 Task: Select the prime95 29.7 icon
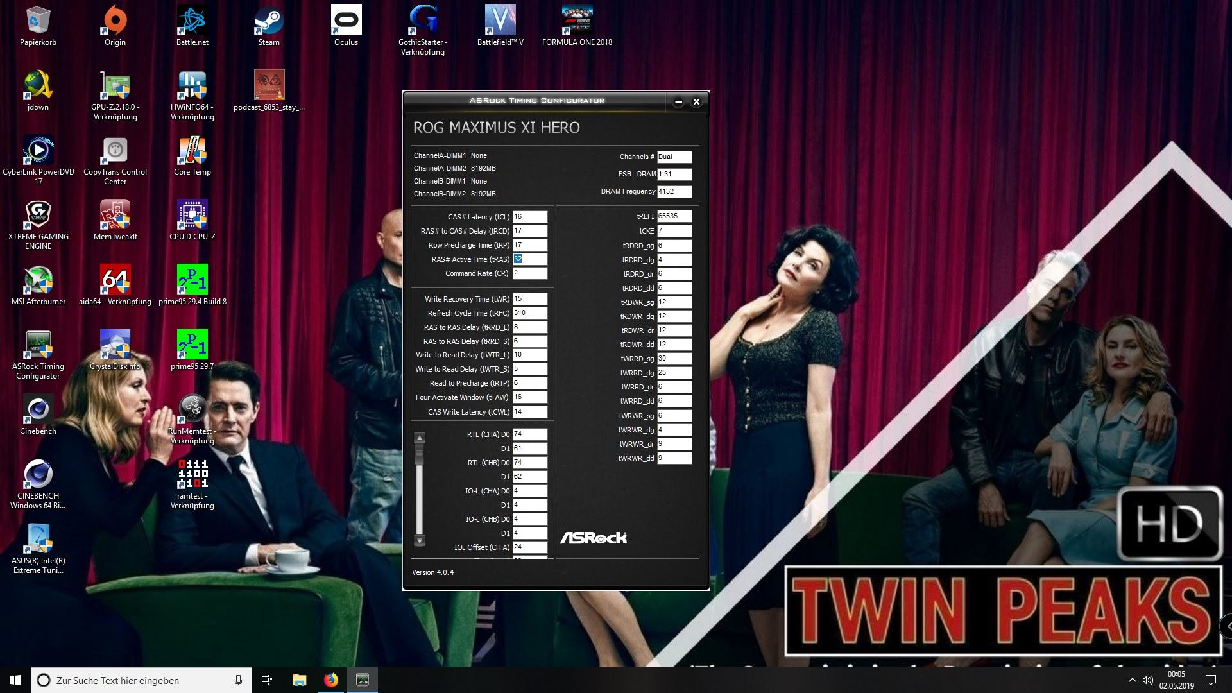(x=193, y=350)
